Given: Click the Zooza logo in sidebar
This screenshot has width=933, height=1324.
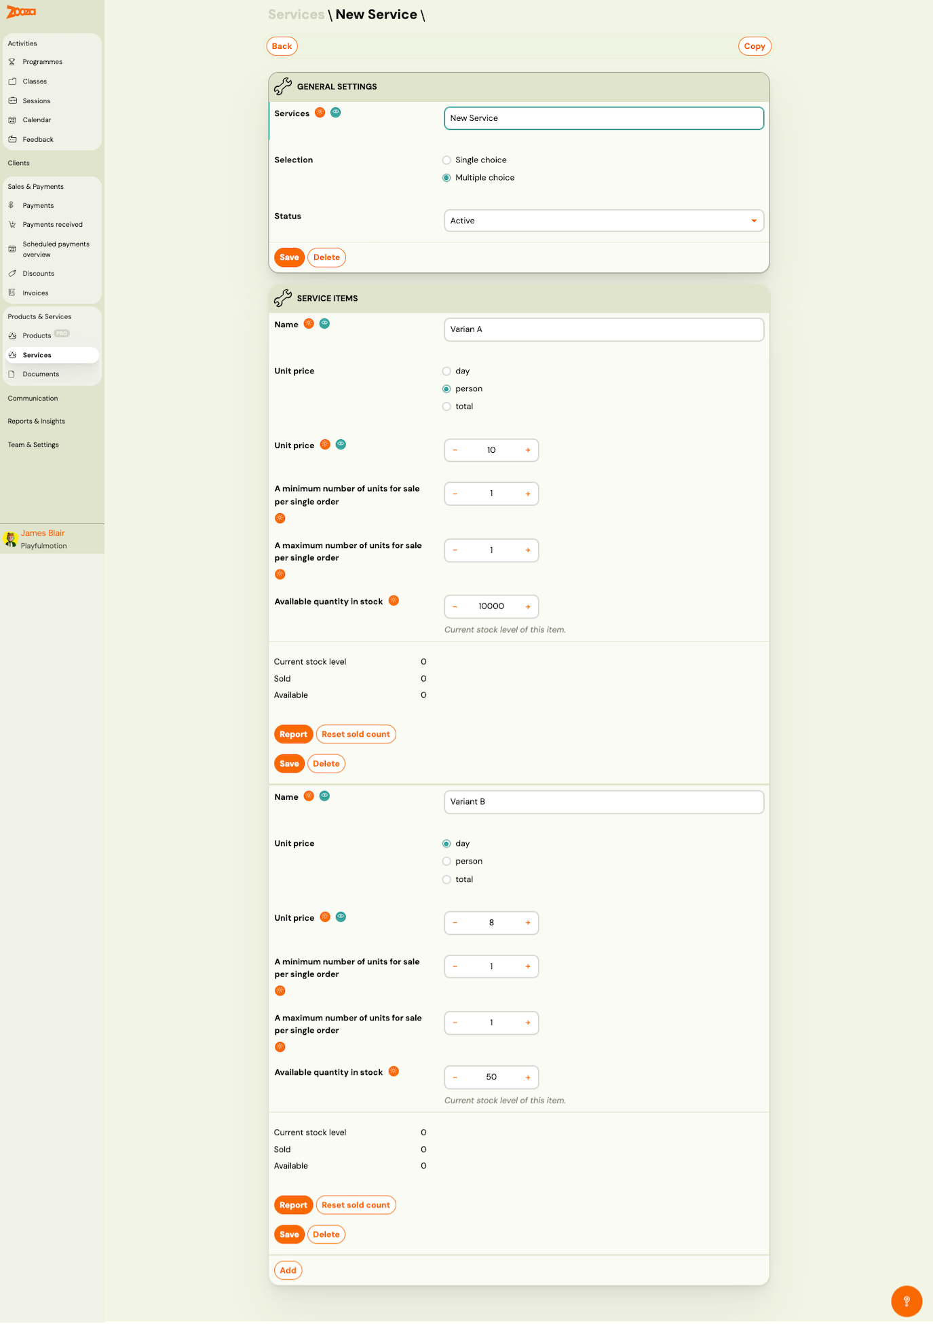Looking at the screenshot, I should pyautogui.click(x=21, y=12).
